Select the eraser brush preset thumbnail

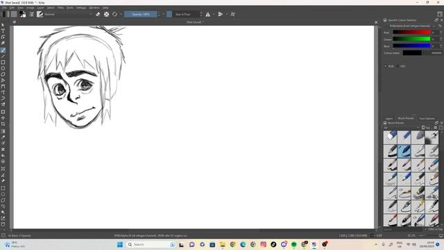point(391,137)
